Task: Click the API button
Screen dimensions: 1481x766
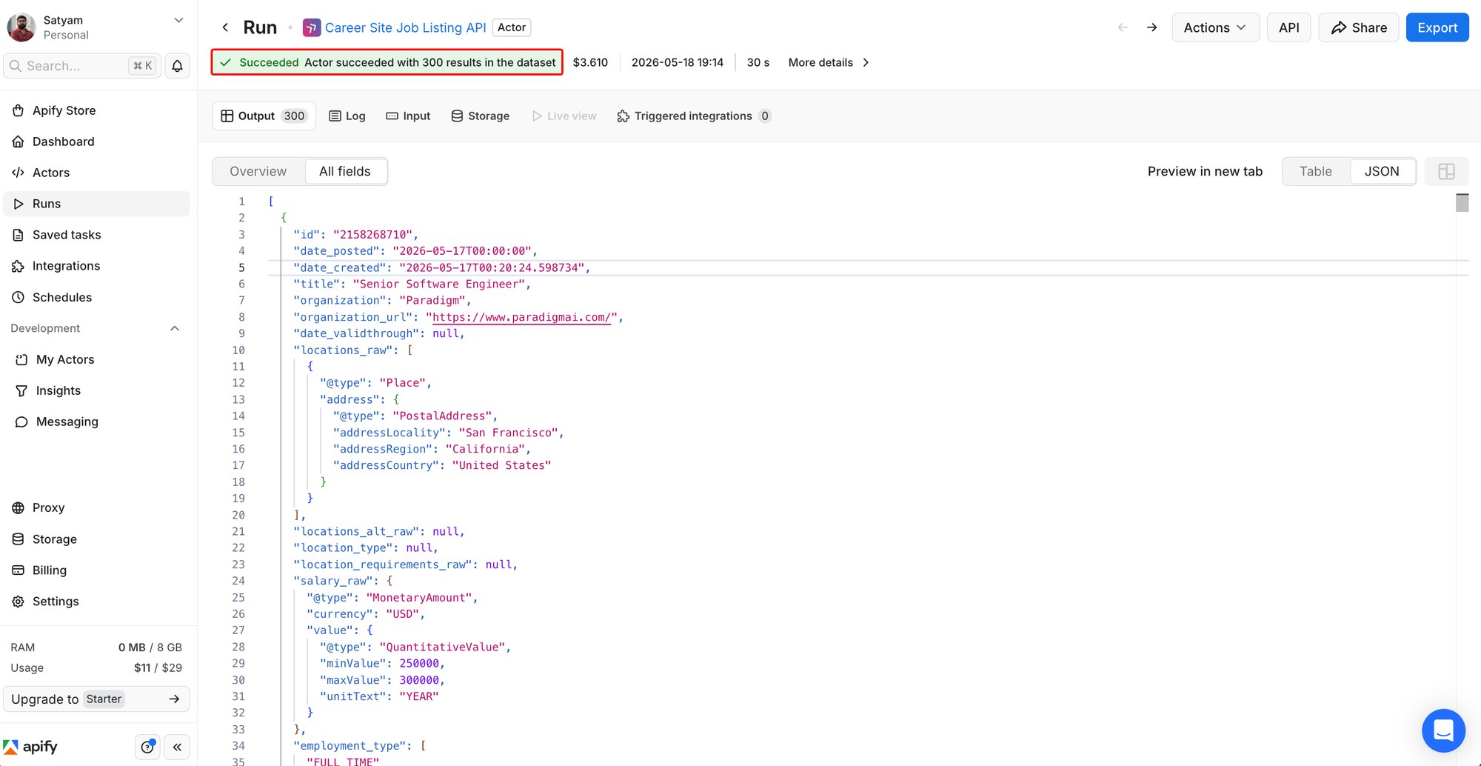Action: (x=1288, y=27)
